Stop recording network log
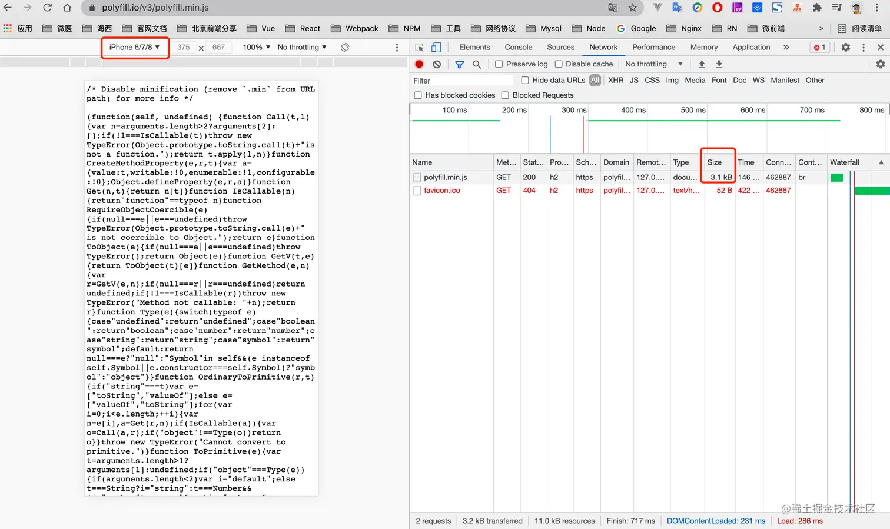The width and height of the screenshot is (890, 529). (x=419, y=64)
